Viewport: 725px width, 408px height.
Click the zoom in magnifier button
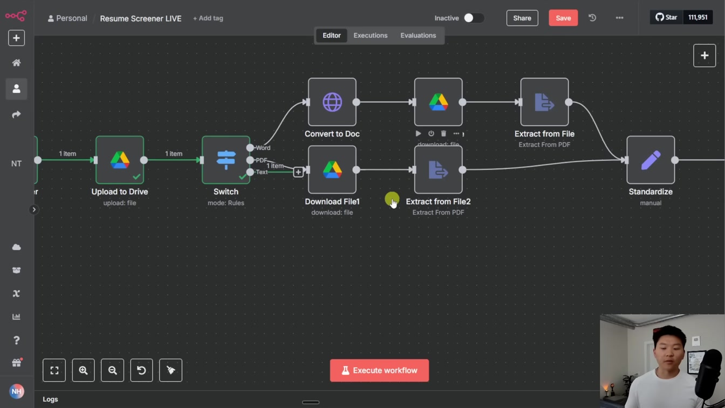click(x=84, y=370)
